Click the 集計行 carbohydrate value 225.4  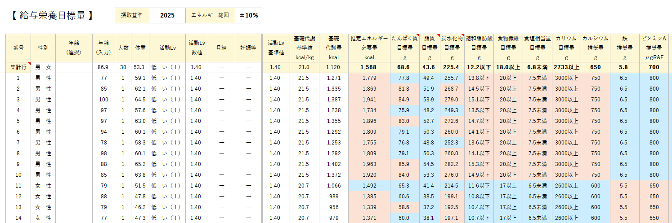tap(452, 67)
